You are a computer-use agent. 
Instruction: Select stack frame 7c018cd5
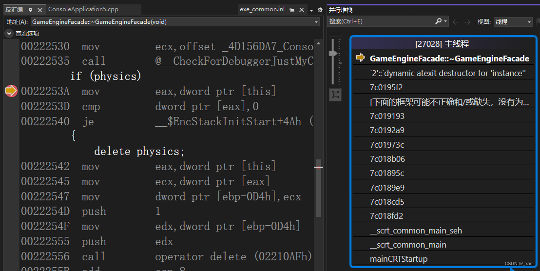point(387,202)
